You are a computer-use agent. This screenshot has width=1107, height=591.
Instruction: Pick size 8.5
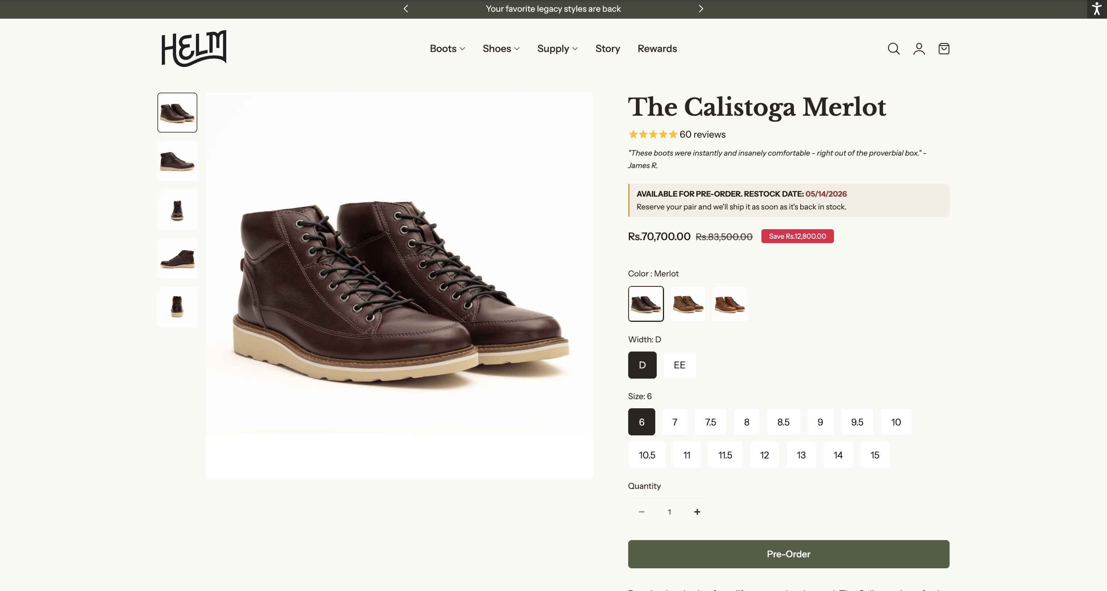pos(783,422)
